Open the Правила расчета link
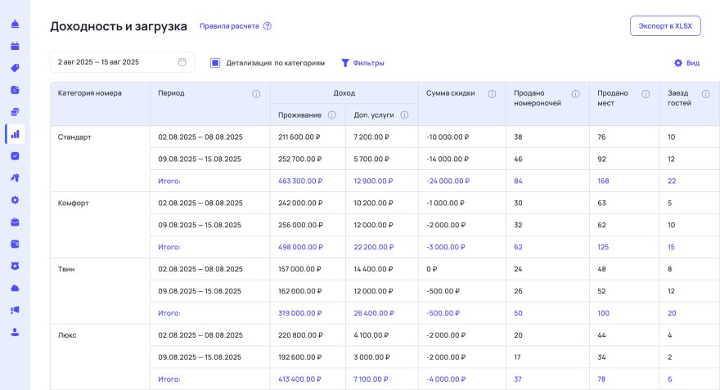The image size is (720, 390). coord(229,26)
